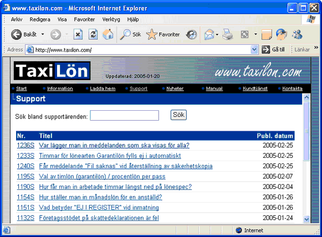Click the page icon in status bar

click(6, 230)
